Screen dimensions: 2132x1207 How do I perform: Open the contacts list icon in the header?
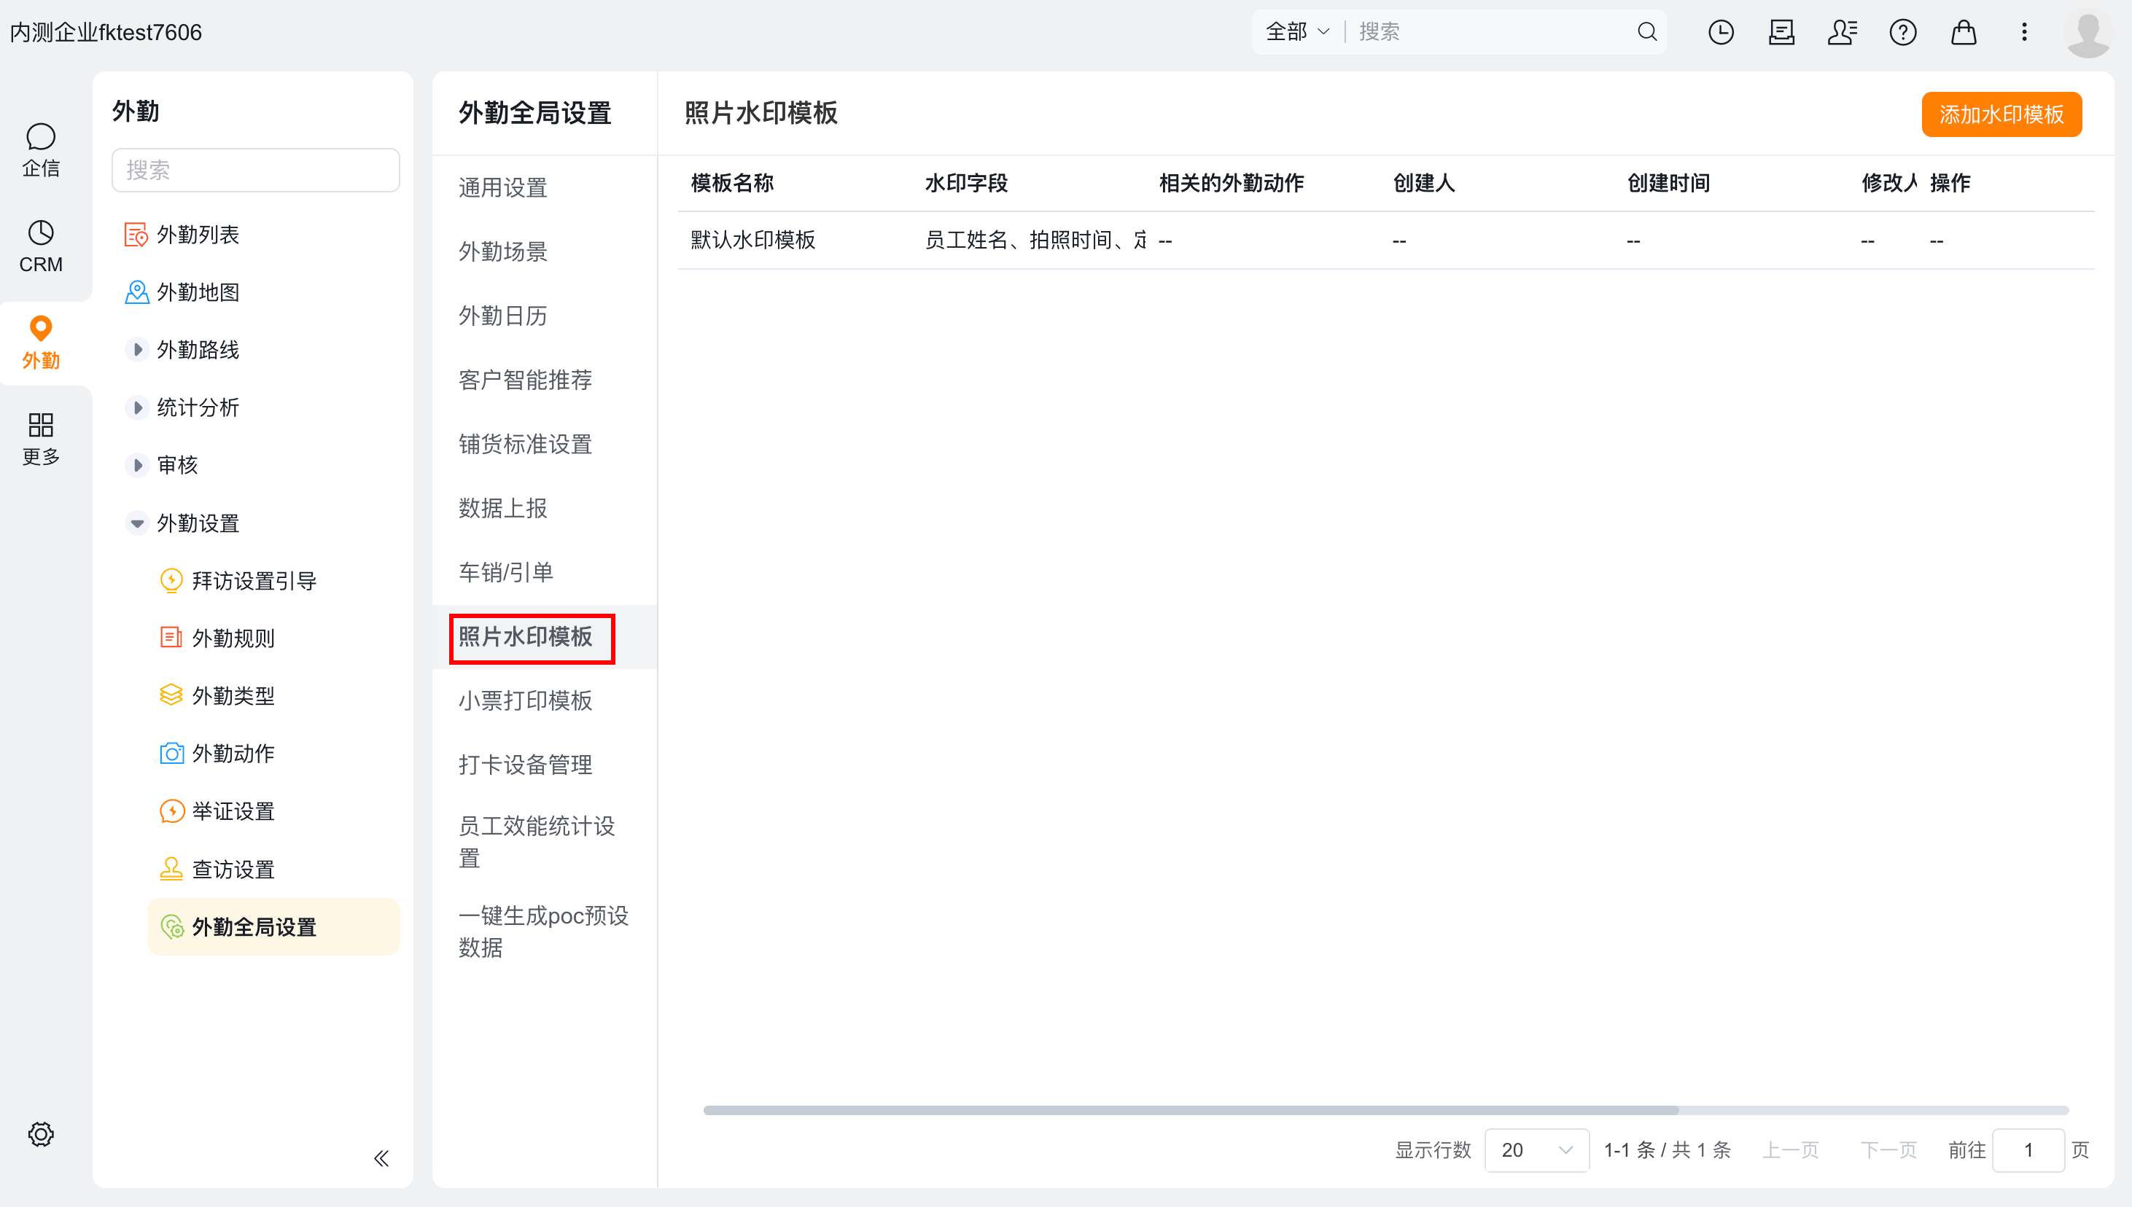pyautogui.click(x=1842, y=32)
